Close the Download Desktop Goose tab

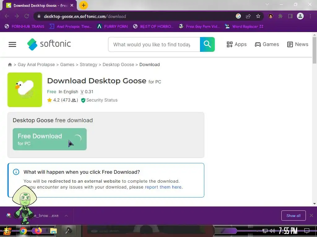(72, 6)
